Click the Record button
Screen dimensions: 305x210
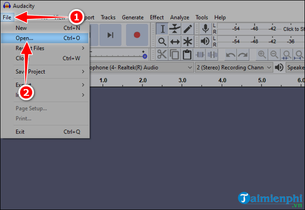click(137, 35)
